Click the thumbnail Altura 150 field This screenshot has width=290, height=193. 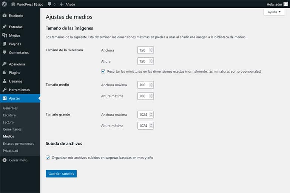[x=145, y=61]
